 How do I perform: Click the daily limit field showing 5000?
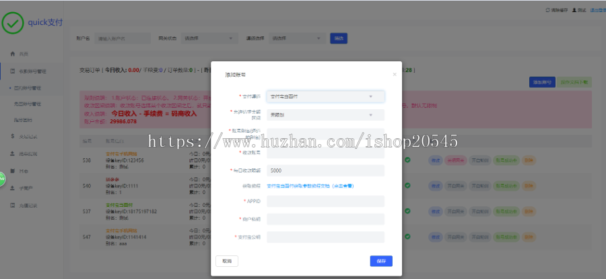tap(325, 170)
